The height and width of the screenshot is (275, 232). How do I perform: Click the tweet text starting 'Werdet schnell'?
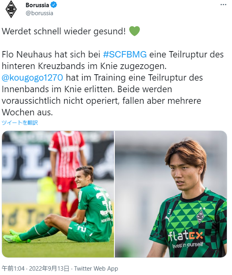click(64, 31)
